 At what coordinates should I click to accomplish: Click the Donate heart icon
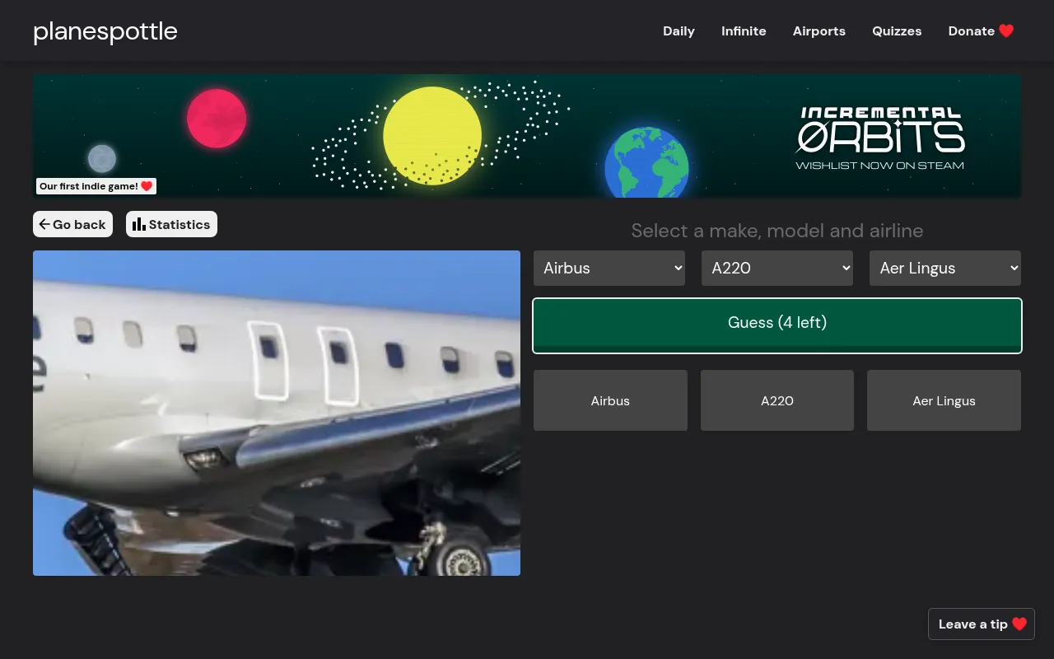(x=1006, y=31)
